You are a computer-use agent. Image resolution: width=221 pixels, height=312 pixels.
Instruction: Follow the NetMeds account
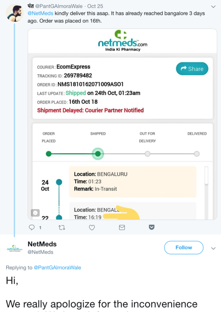[x=183, y=247]
